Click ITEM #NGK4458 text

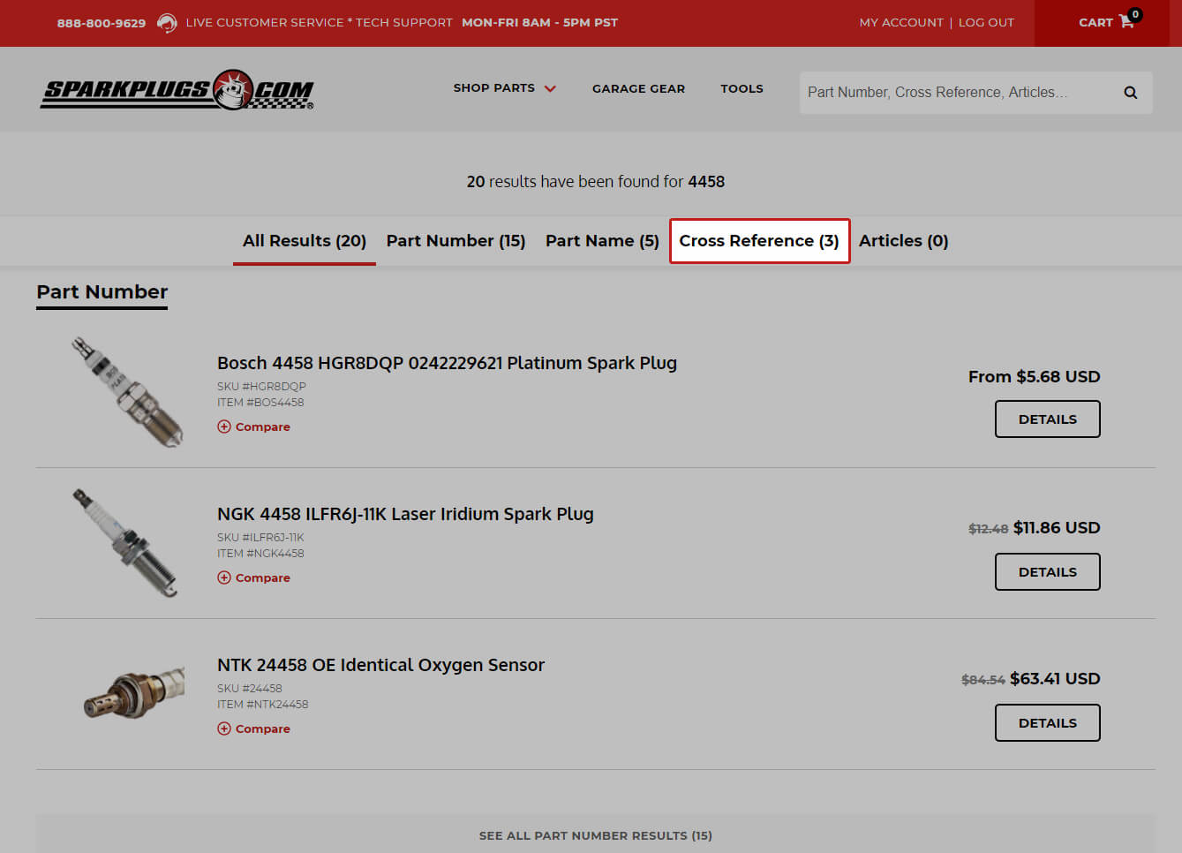(260, 554)
